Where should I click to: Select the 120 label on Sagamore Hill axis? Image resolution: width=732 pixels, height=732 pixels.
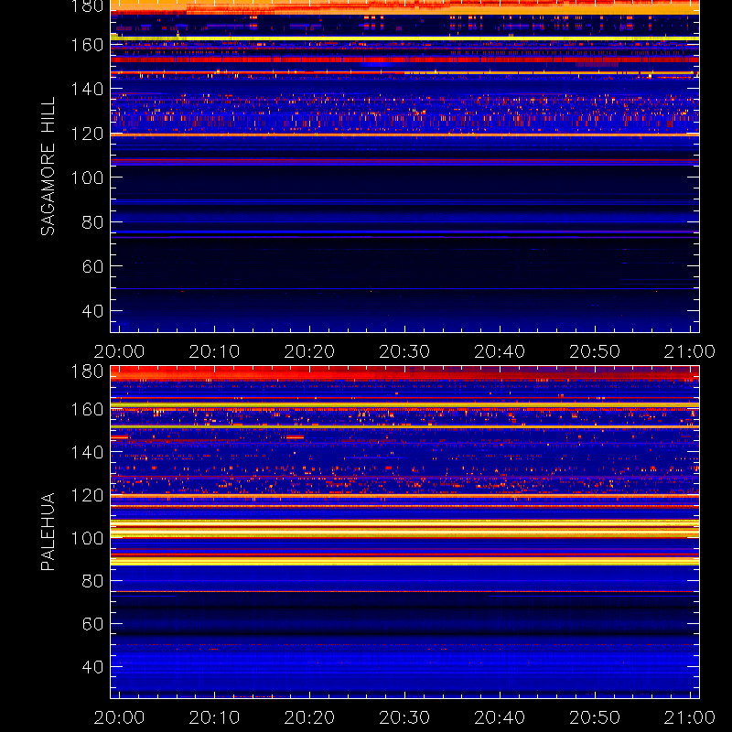tap(87, 134)
